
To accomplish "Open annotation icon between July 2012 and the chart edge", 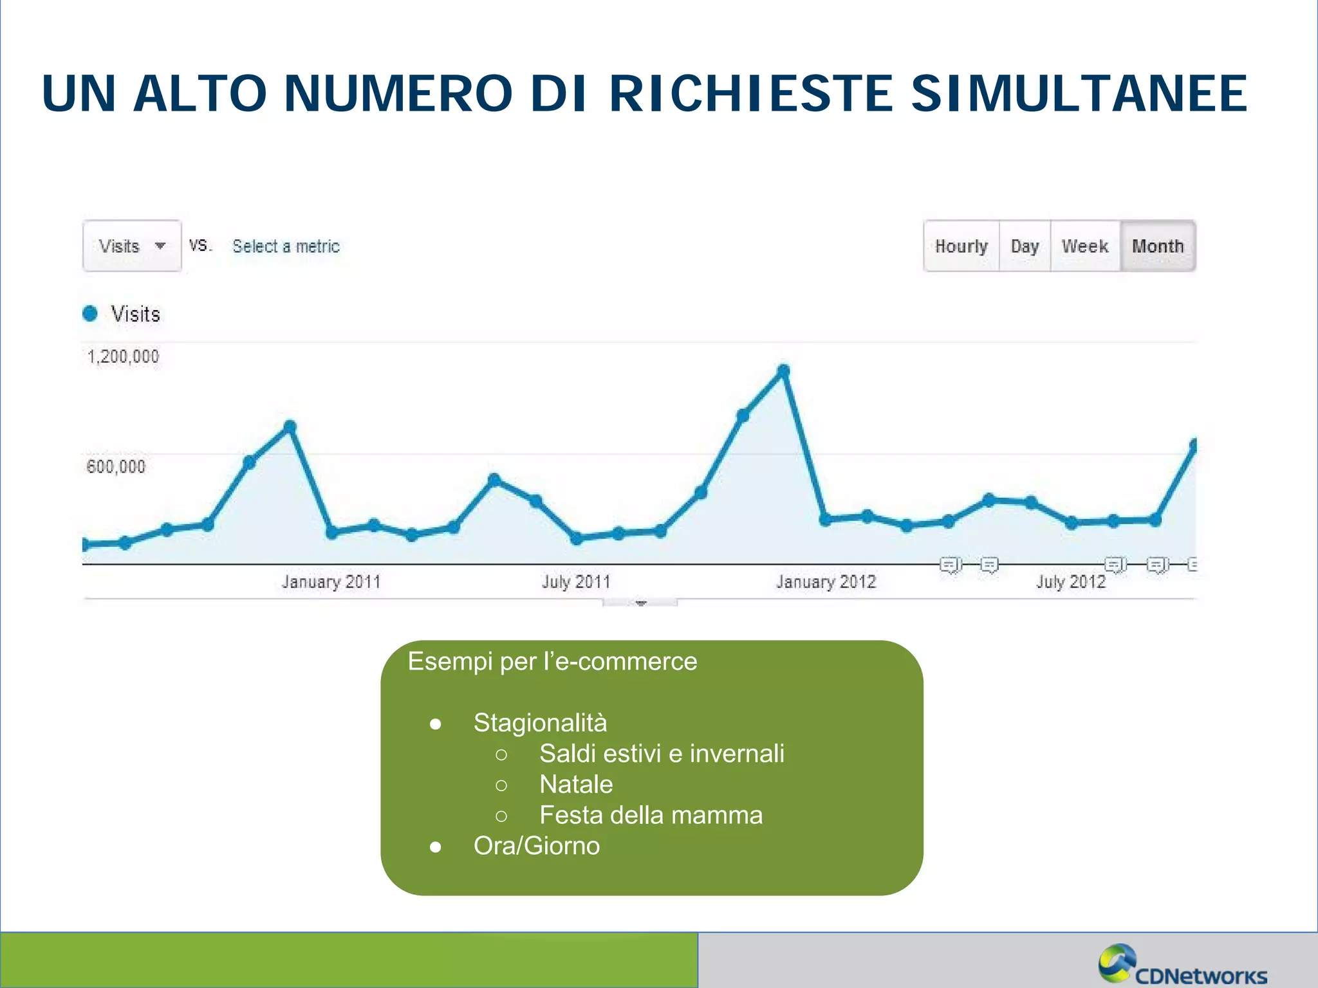I will [1157, 565].
